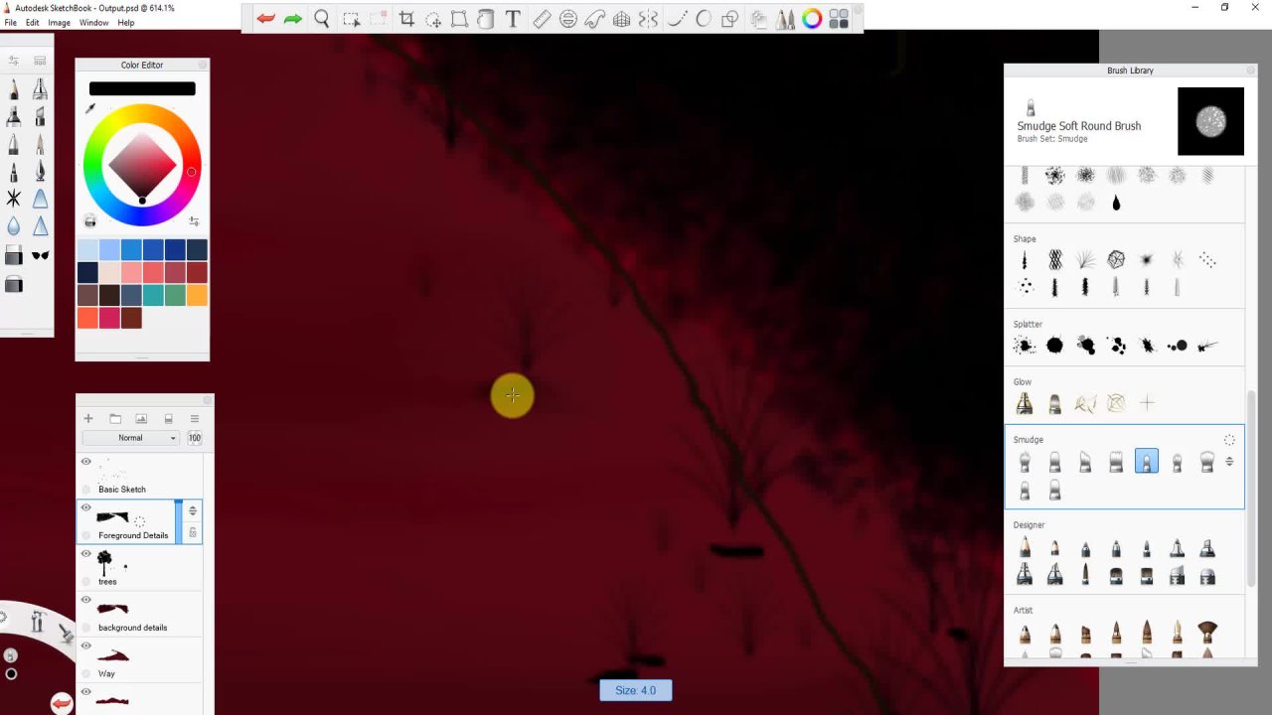Click the layer opacity value field
Screen dimensions: 1272x715
(195, 438)
